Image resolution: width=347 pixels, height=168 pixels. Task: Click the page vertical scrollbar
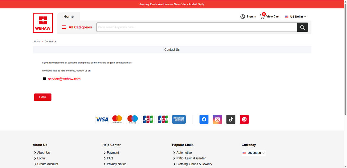click(345, 60)
